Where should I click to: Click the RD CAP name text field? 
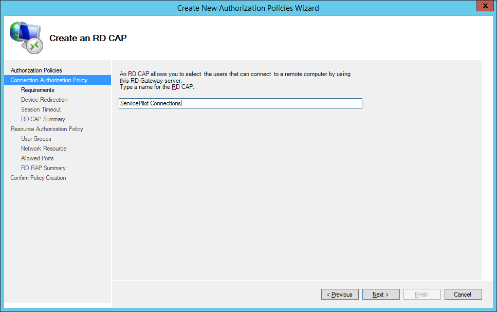click(x=240, y=103)
